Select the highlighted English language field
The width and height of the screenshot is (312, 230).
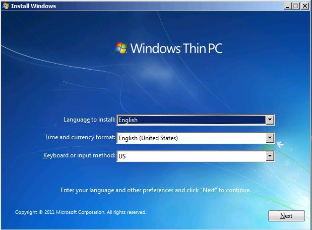(191, 120)
